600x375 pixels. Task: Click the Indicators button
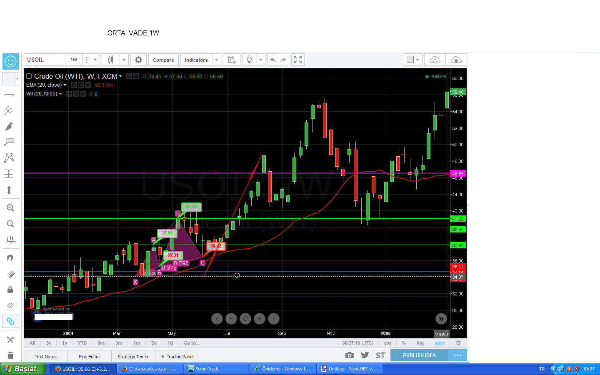[196, 60]
